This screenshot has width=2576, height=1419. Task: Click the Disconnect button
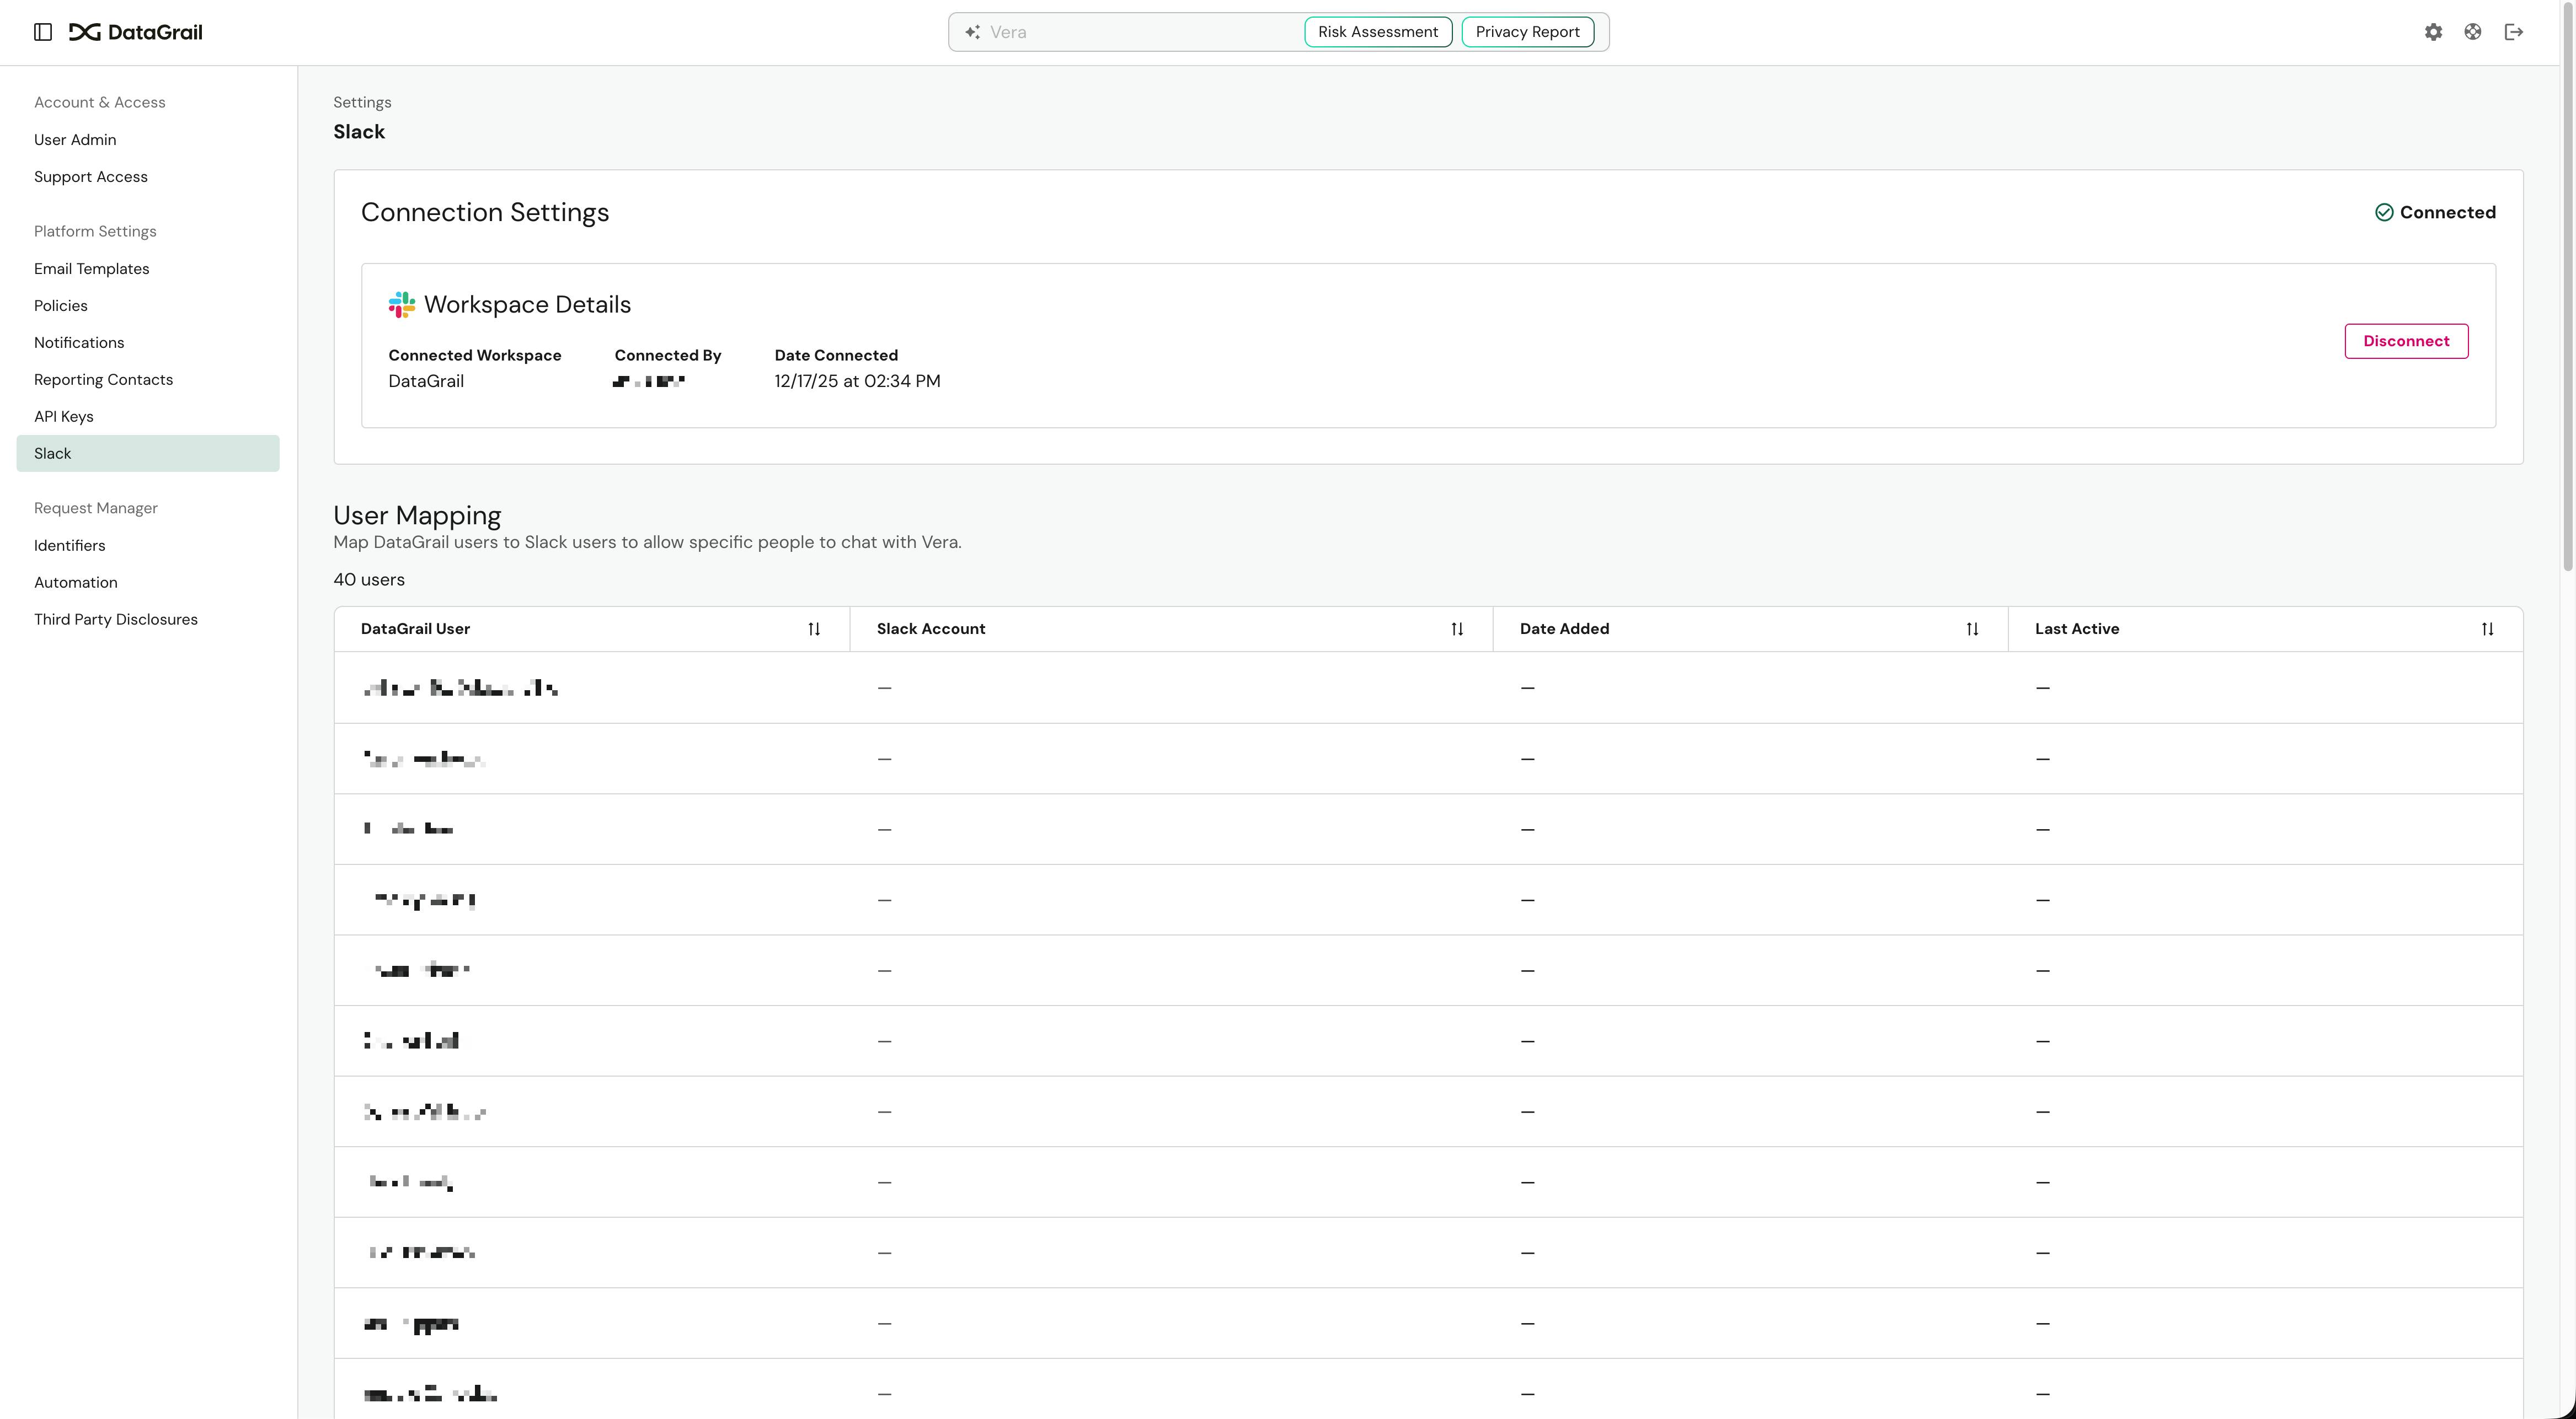[2406, 341]
